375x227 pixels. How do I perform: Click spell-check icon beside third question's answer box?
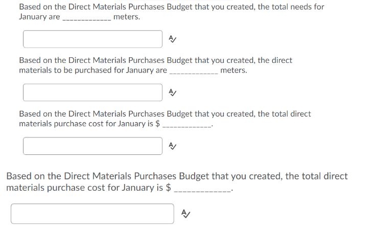coord(172,146)
